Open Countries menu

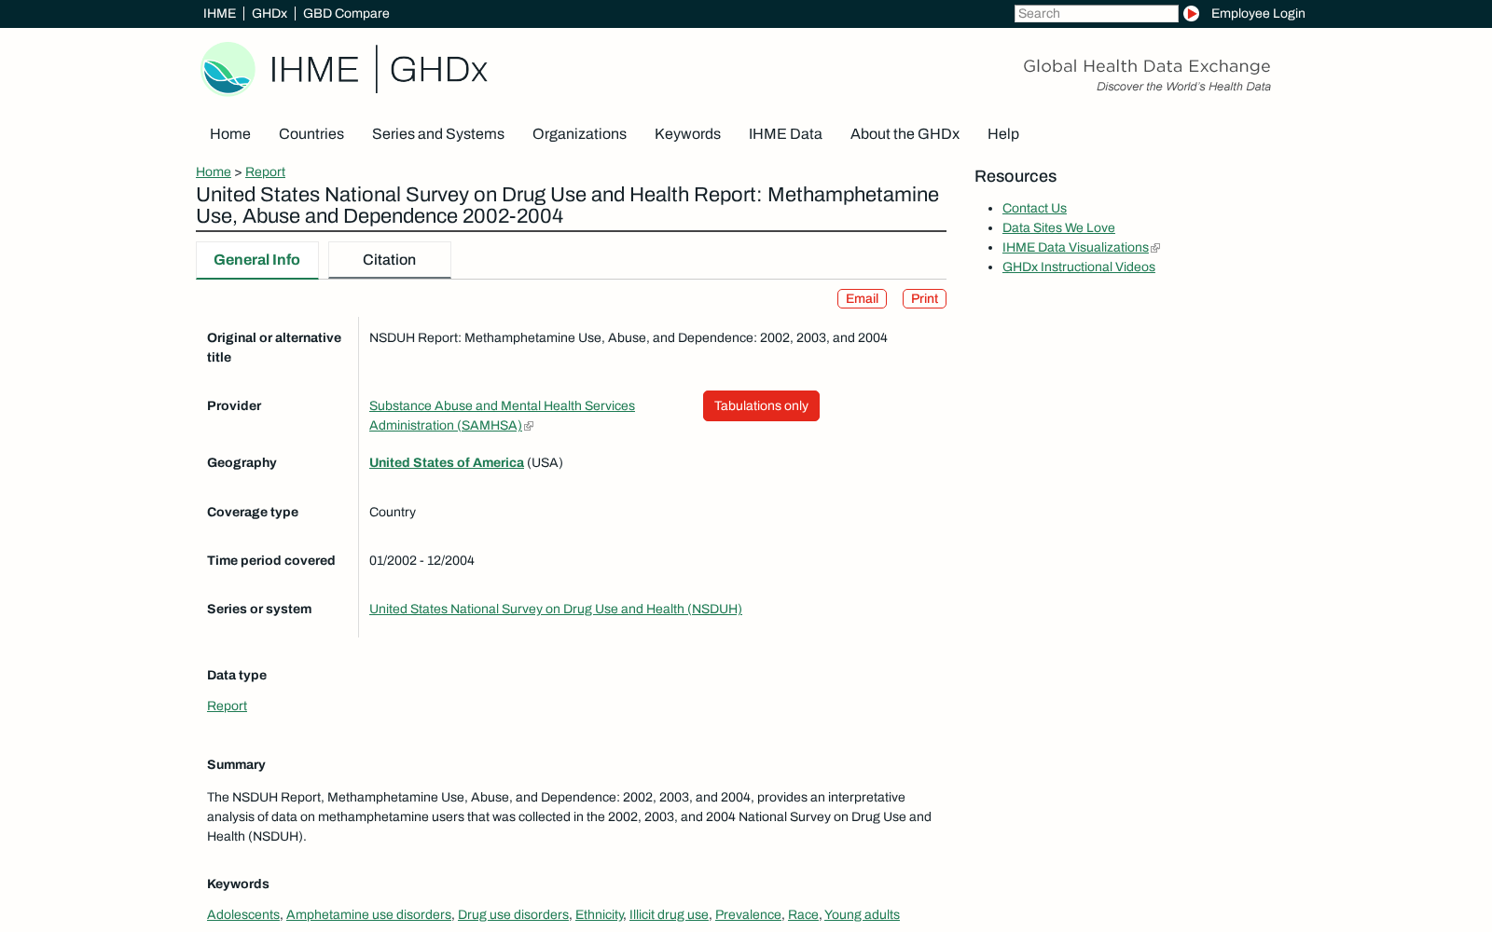click(x=311, y=134)
